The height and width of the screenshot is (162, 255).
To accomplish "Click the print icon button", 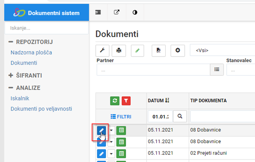I will pyautogui.click(x=119, y=51).
